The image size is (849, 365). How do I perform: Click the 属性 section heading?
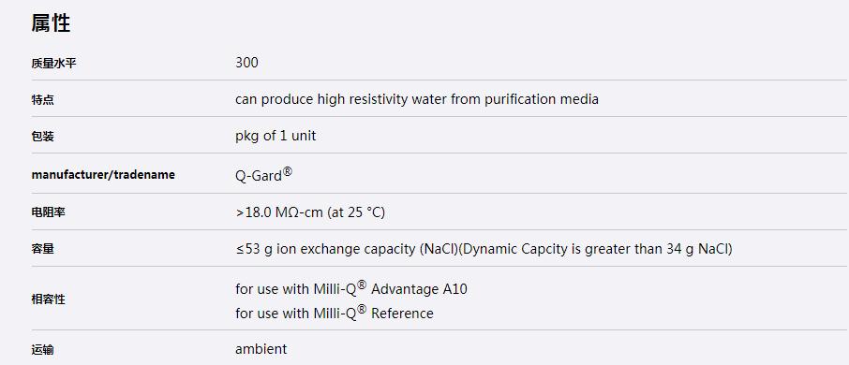click(51, 23)
